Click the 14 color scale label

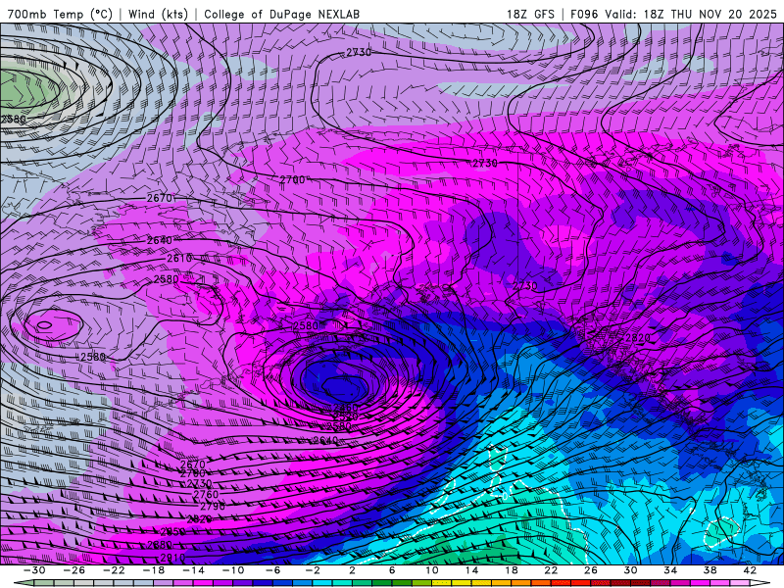click(471, 570)
